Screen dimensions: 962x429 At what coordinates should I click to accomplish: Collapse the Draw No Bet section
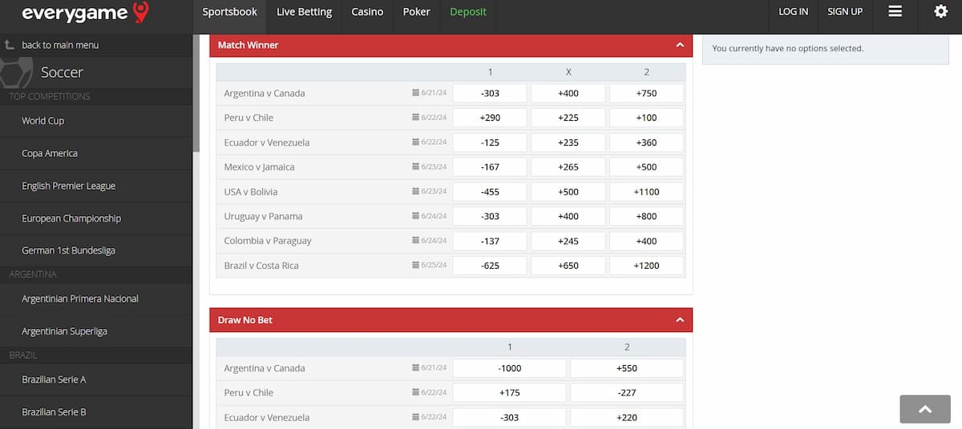[x=680, y=320]
